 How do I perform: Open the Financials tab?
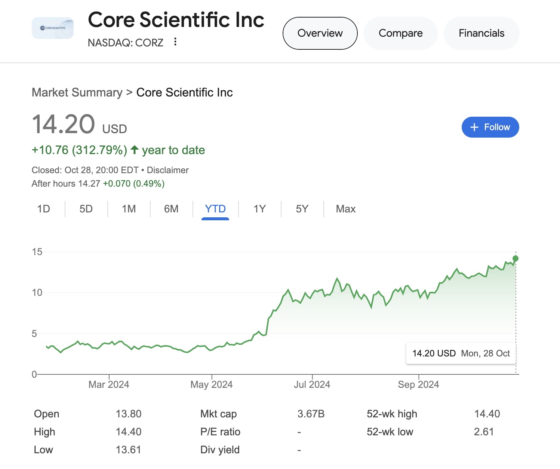click(481, 33)
